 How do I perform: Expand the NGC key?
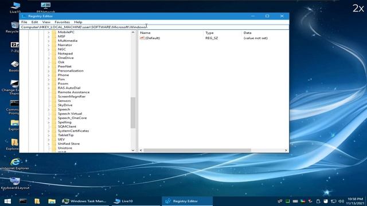pos(48,49)
